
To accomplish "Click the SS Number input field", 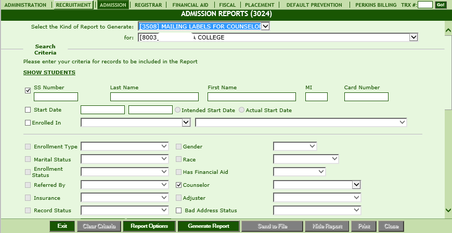I will pos(56,97).
